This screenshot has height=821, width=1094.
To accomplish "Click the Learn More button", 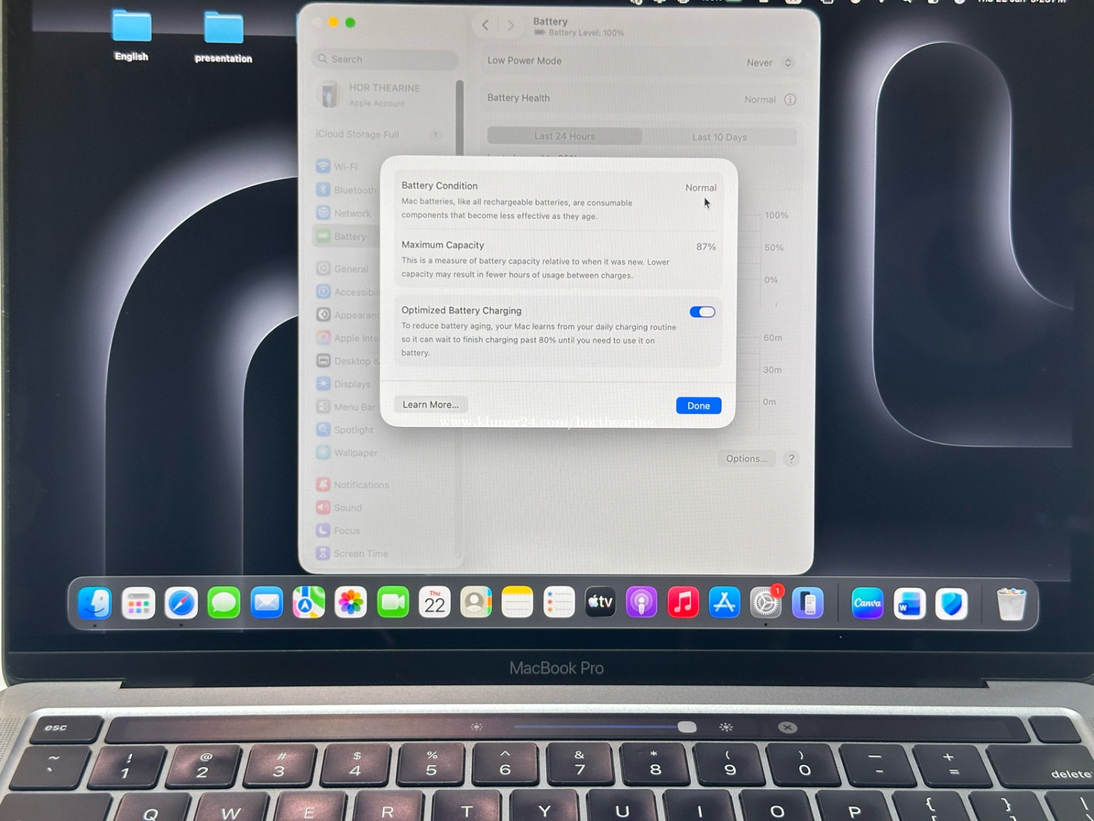I will pos(430,404).
